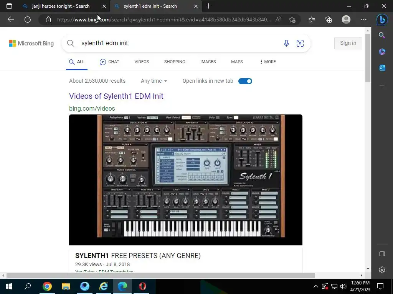Expand the Any time filter
Image resolution: width=393 pixels, height=294 pixels.
[x=154, y=81]
